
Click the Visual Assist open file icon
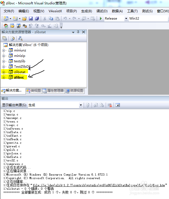coord(12,26)
